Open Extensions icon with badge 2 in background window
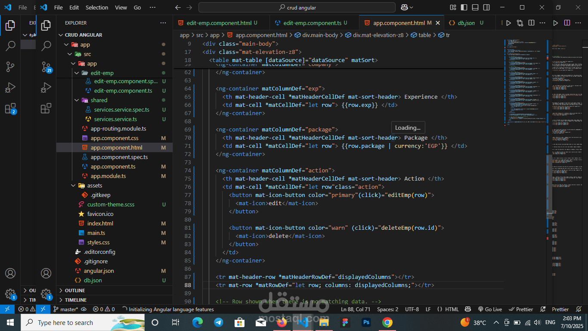 (x=10, y=109)
